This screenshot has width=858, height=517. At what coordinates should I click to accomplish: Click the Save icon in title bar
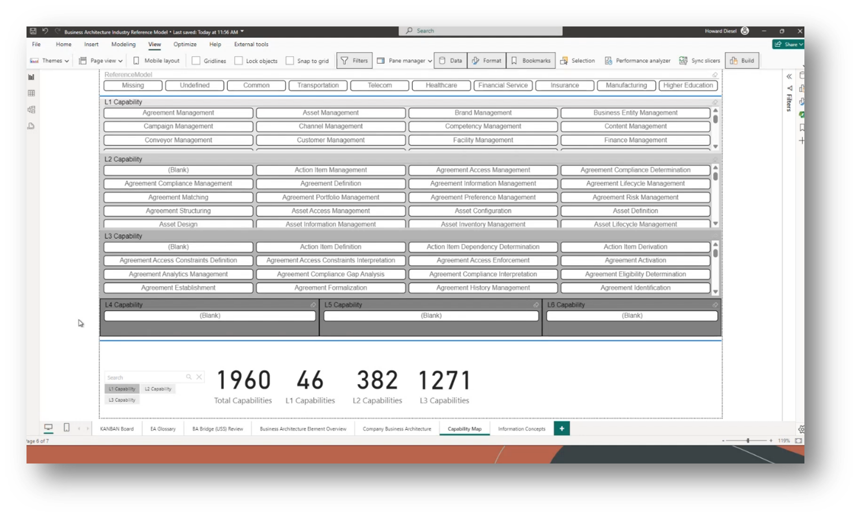pyautogui.click(x=33, y=32)
